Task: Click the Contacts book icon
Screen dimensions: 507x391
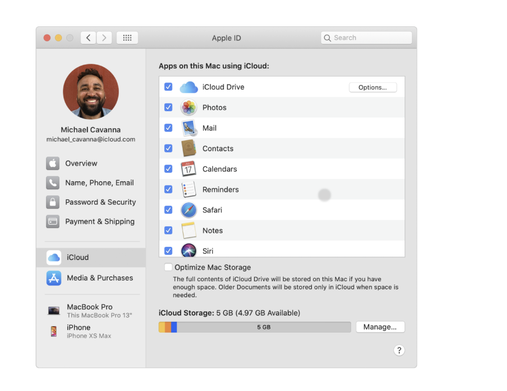Action: [x=188, y=148]
